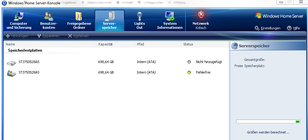Select the drive icon of the not-added disk
Screen dimensions: 308x140
pyautogui.click(x=11, y=63)
